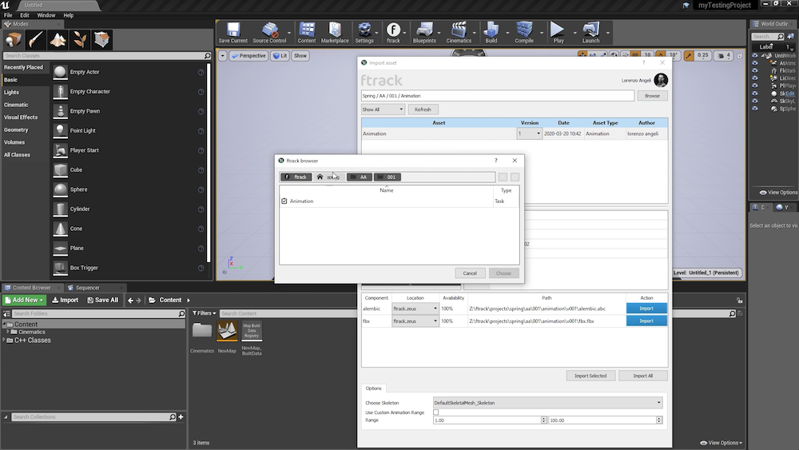Click the Compile toolbar icon
The image size is (799, 450).
pyautogui.click(x=524, y=33)
